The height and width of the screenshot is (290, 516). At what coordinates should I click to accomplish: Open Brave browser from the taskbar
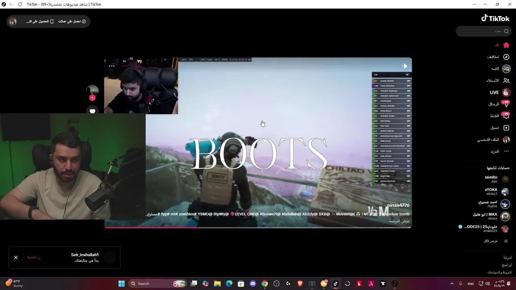(300, 284)
